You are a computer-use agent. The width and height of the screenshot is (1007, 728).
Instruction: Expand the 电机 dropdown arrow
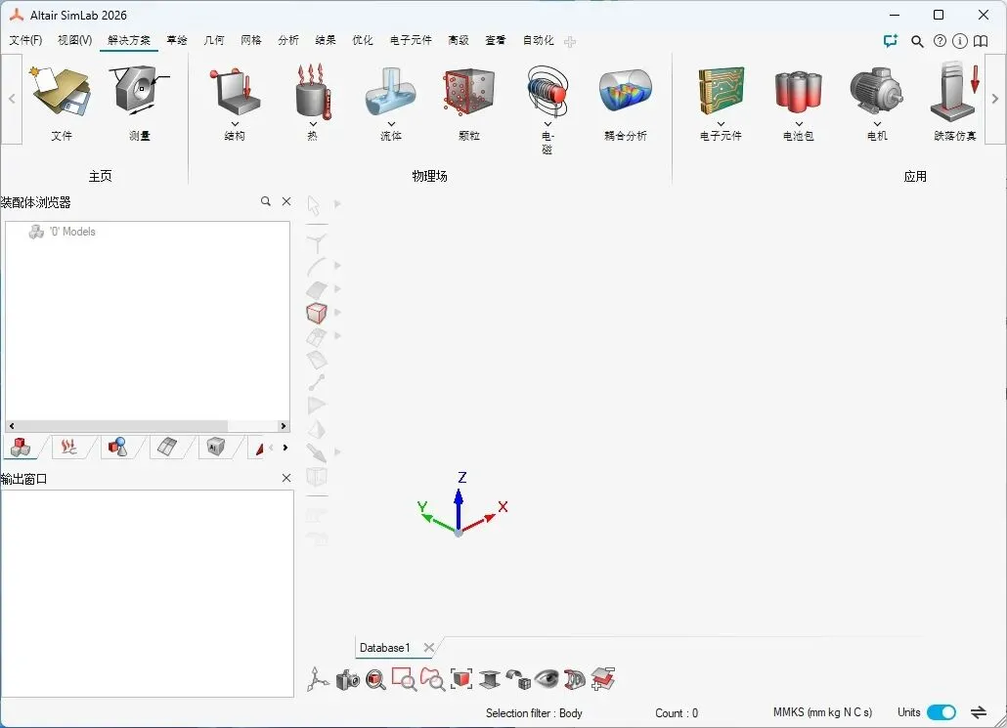click(877, 124)
